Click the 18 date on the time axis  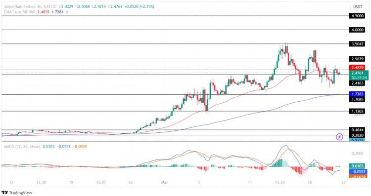(310, 182)
